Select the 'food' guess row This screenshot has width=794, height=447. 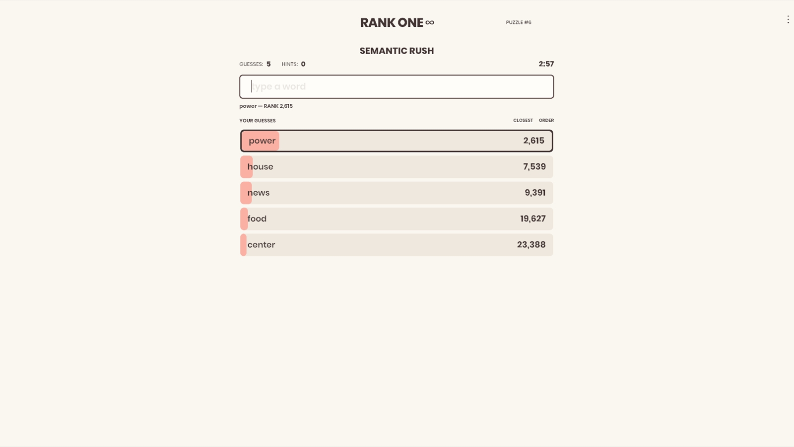point(397,219)
